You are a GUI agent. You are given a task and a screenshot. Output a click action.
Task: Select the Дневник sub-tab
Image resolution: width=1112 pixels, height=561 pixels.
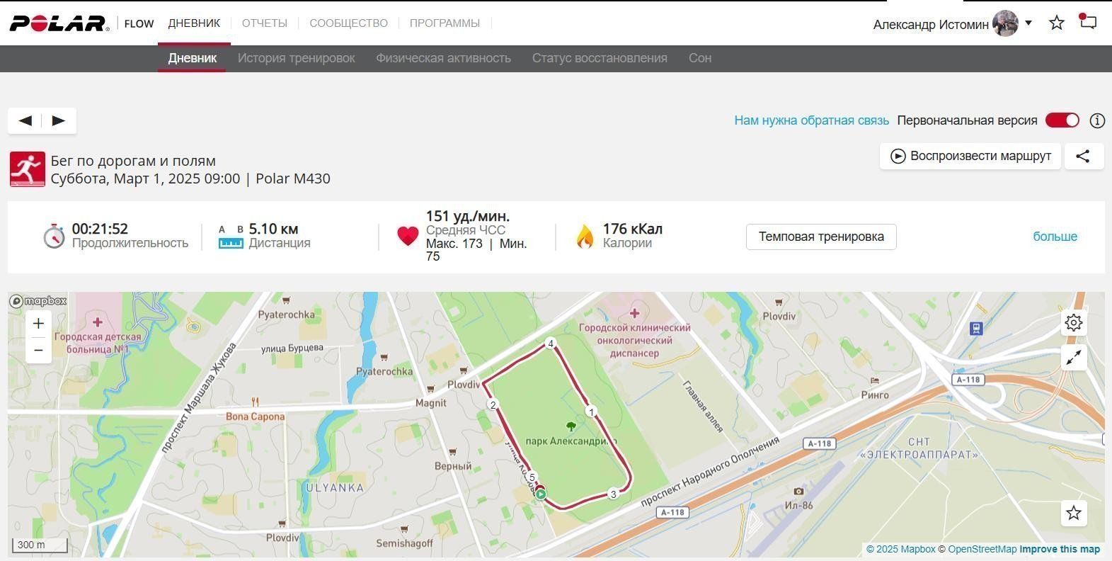tap(193, 58)
